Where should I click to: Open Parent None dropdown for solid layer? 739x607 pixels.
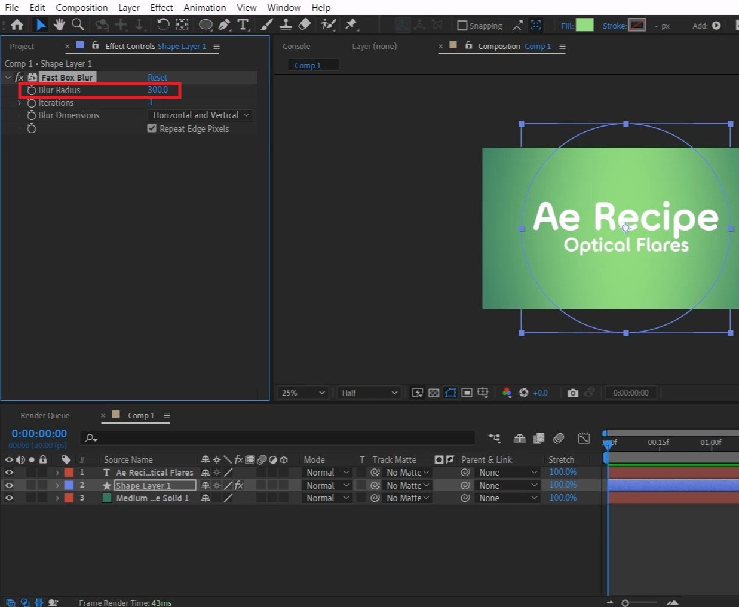(508, 498)
